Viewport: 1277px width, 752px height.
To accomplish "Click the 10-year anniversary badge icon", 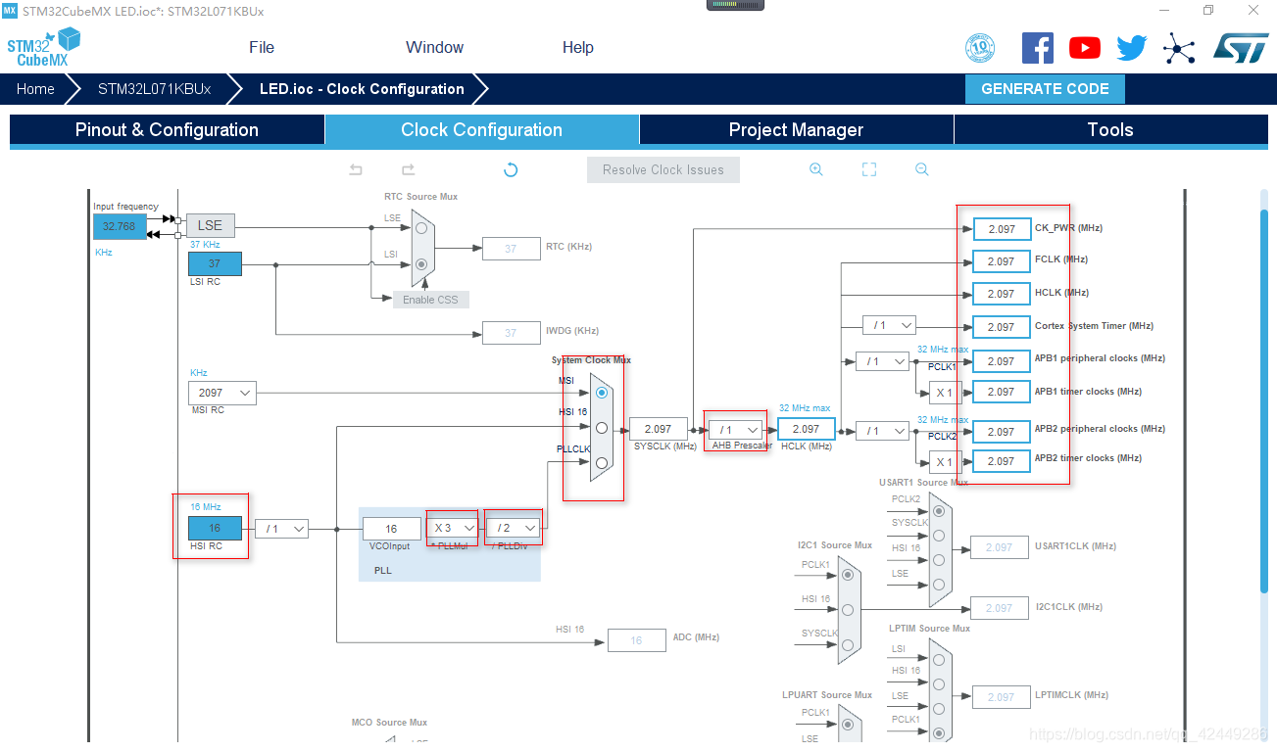I will 980,48.
